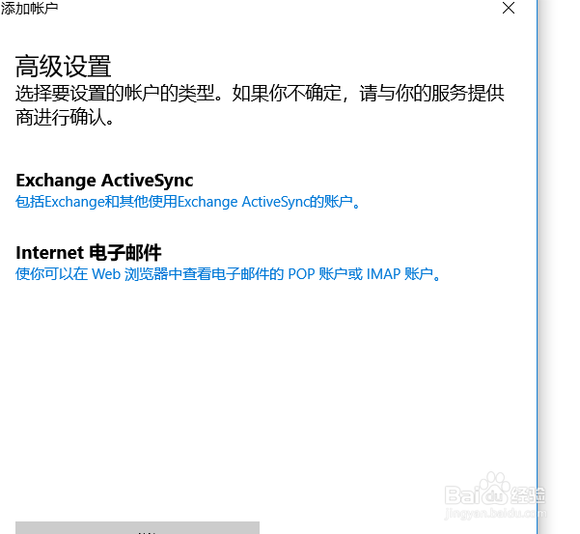Close the 添加帐户 dialog
Screen dimensions: 580x534
tap(509, 8)
